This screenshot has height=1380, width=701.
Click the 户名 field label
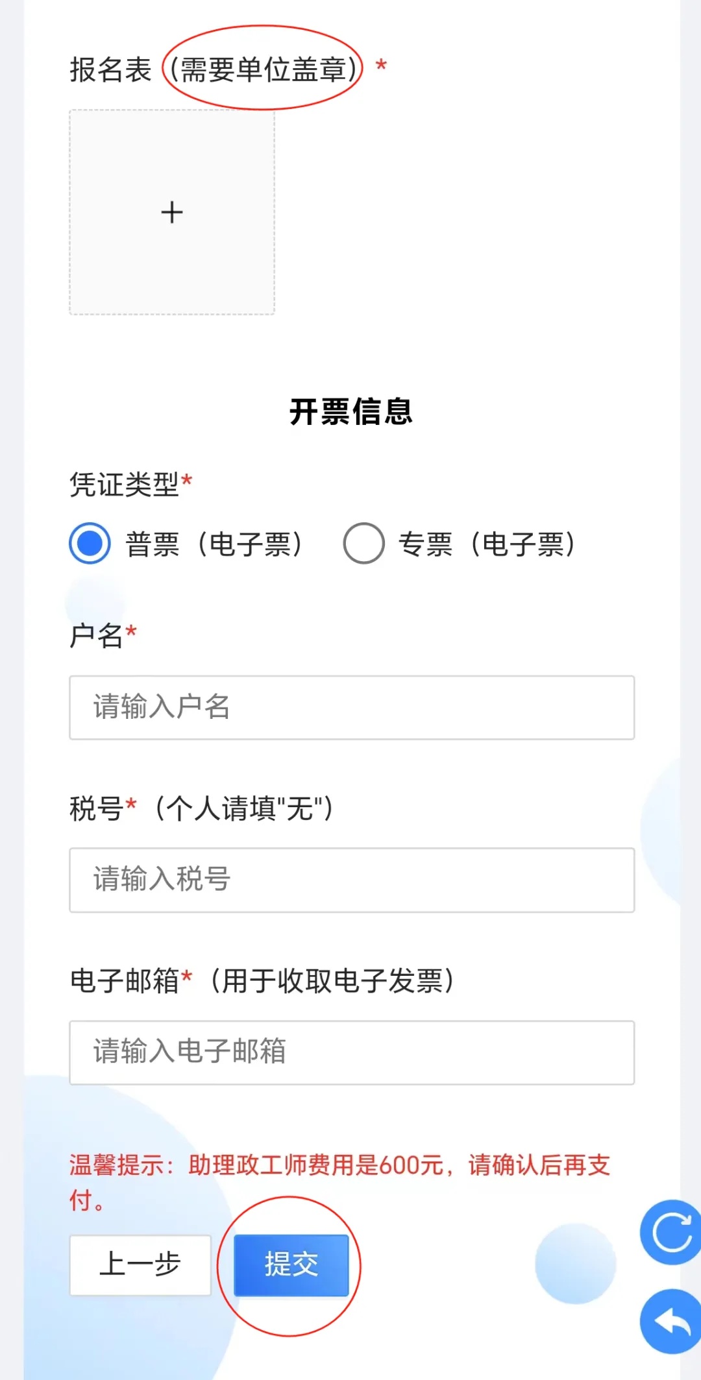pyautogui.click(x=97, y=635)
